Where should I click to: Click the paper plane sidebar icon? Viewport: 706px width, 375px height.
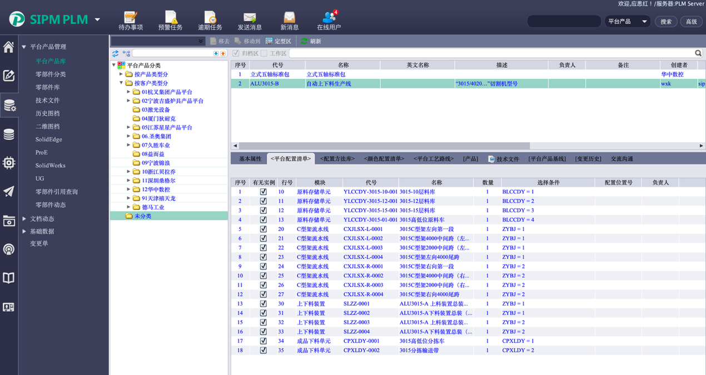click(9, 192)
